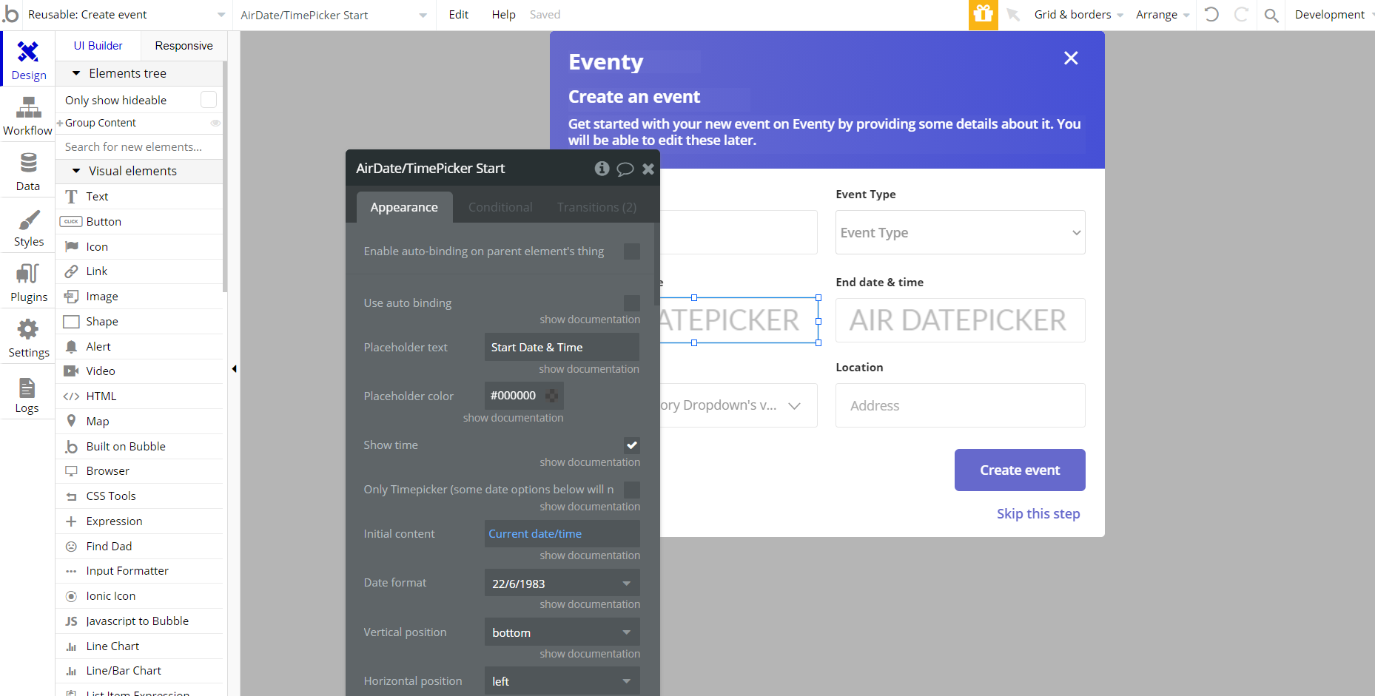Open search with magnifier icon
This screenshot has height=696, width=1375.
[1271, 15]
